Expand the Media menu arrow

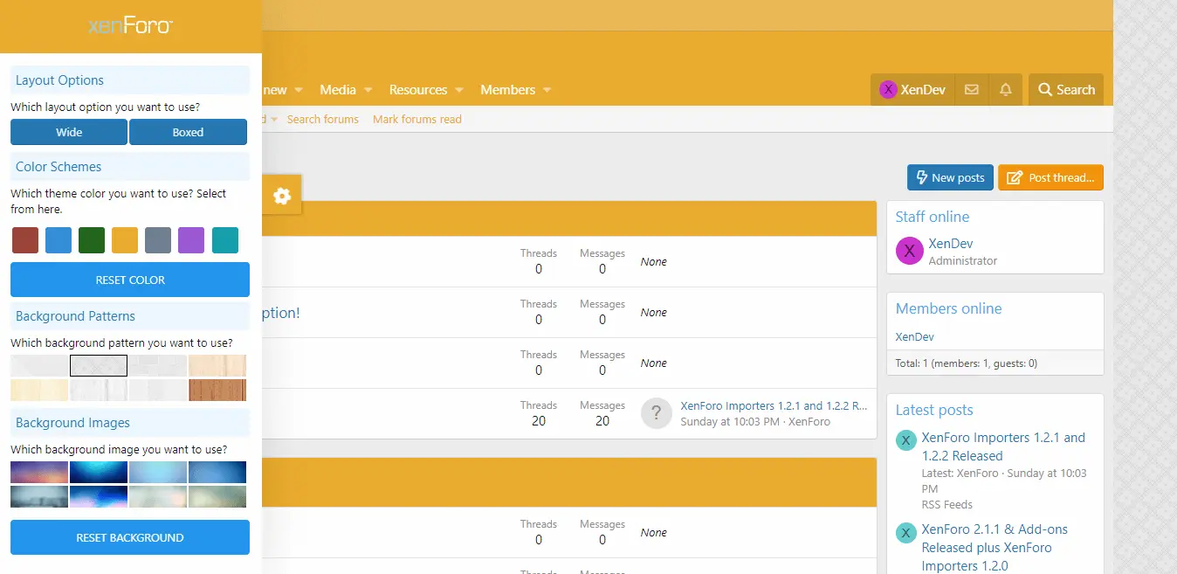368,90
